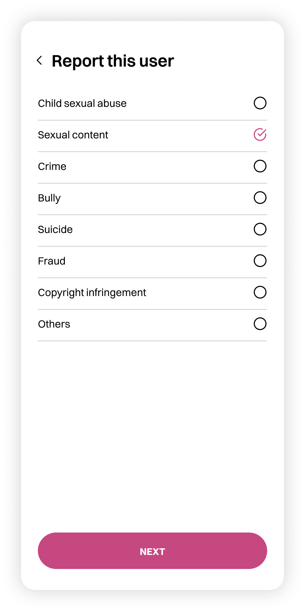The width and height of the screenshot is (305, 611).
Task: Click the Suicide label text
Action: pos(55,229)
